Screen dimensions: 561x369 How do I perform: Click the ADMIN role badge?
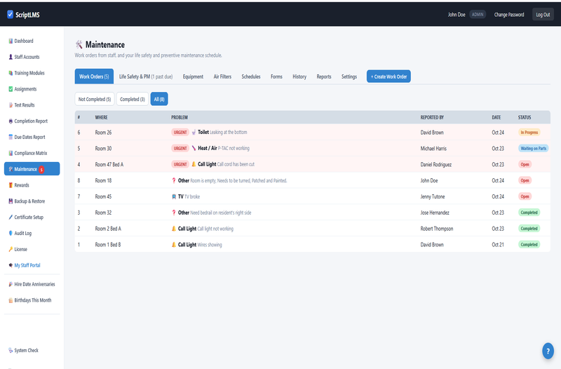(478, 14)
